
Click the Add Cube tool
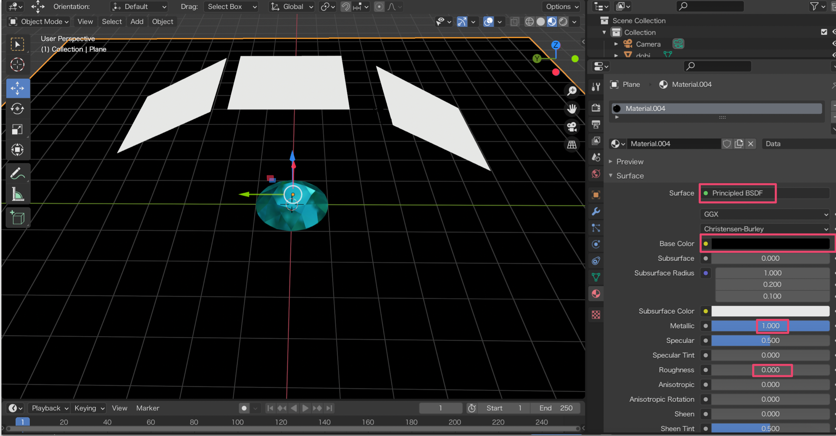point(17,218)
